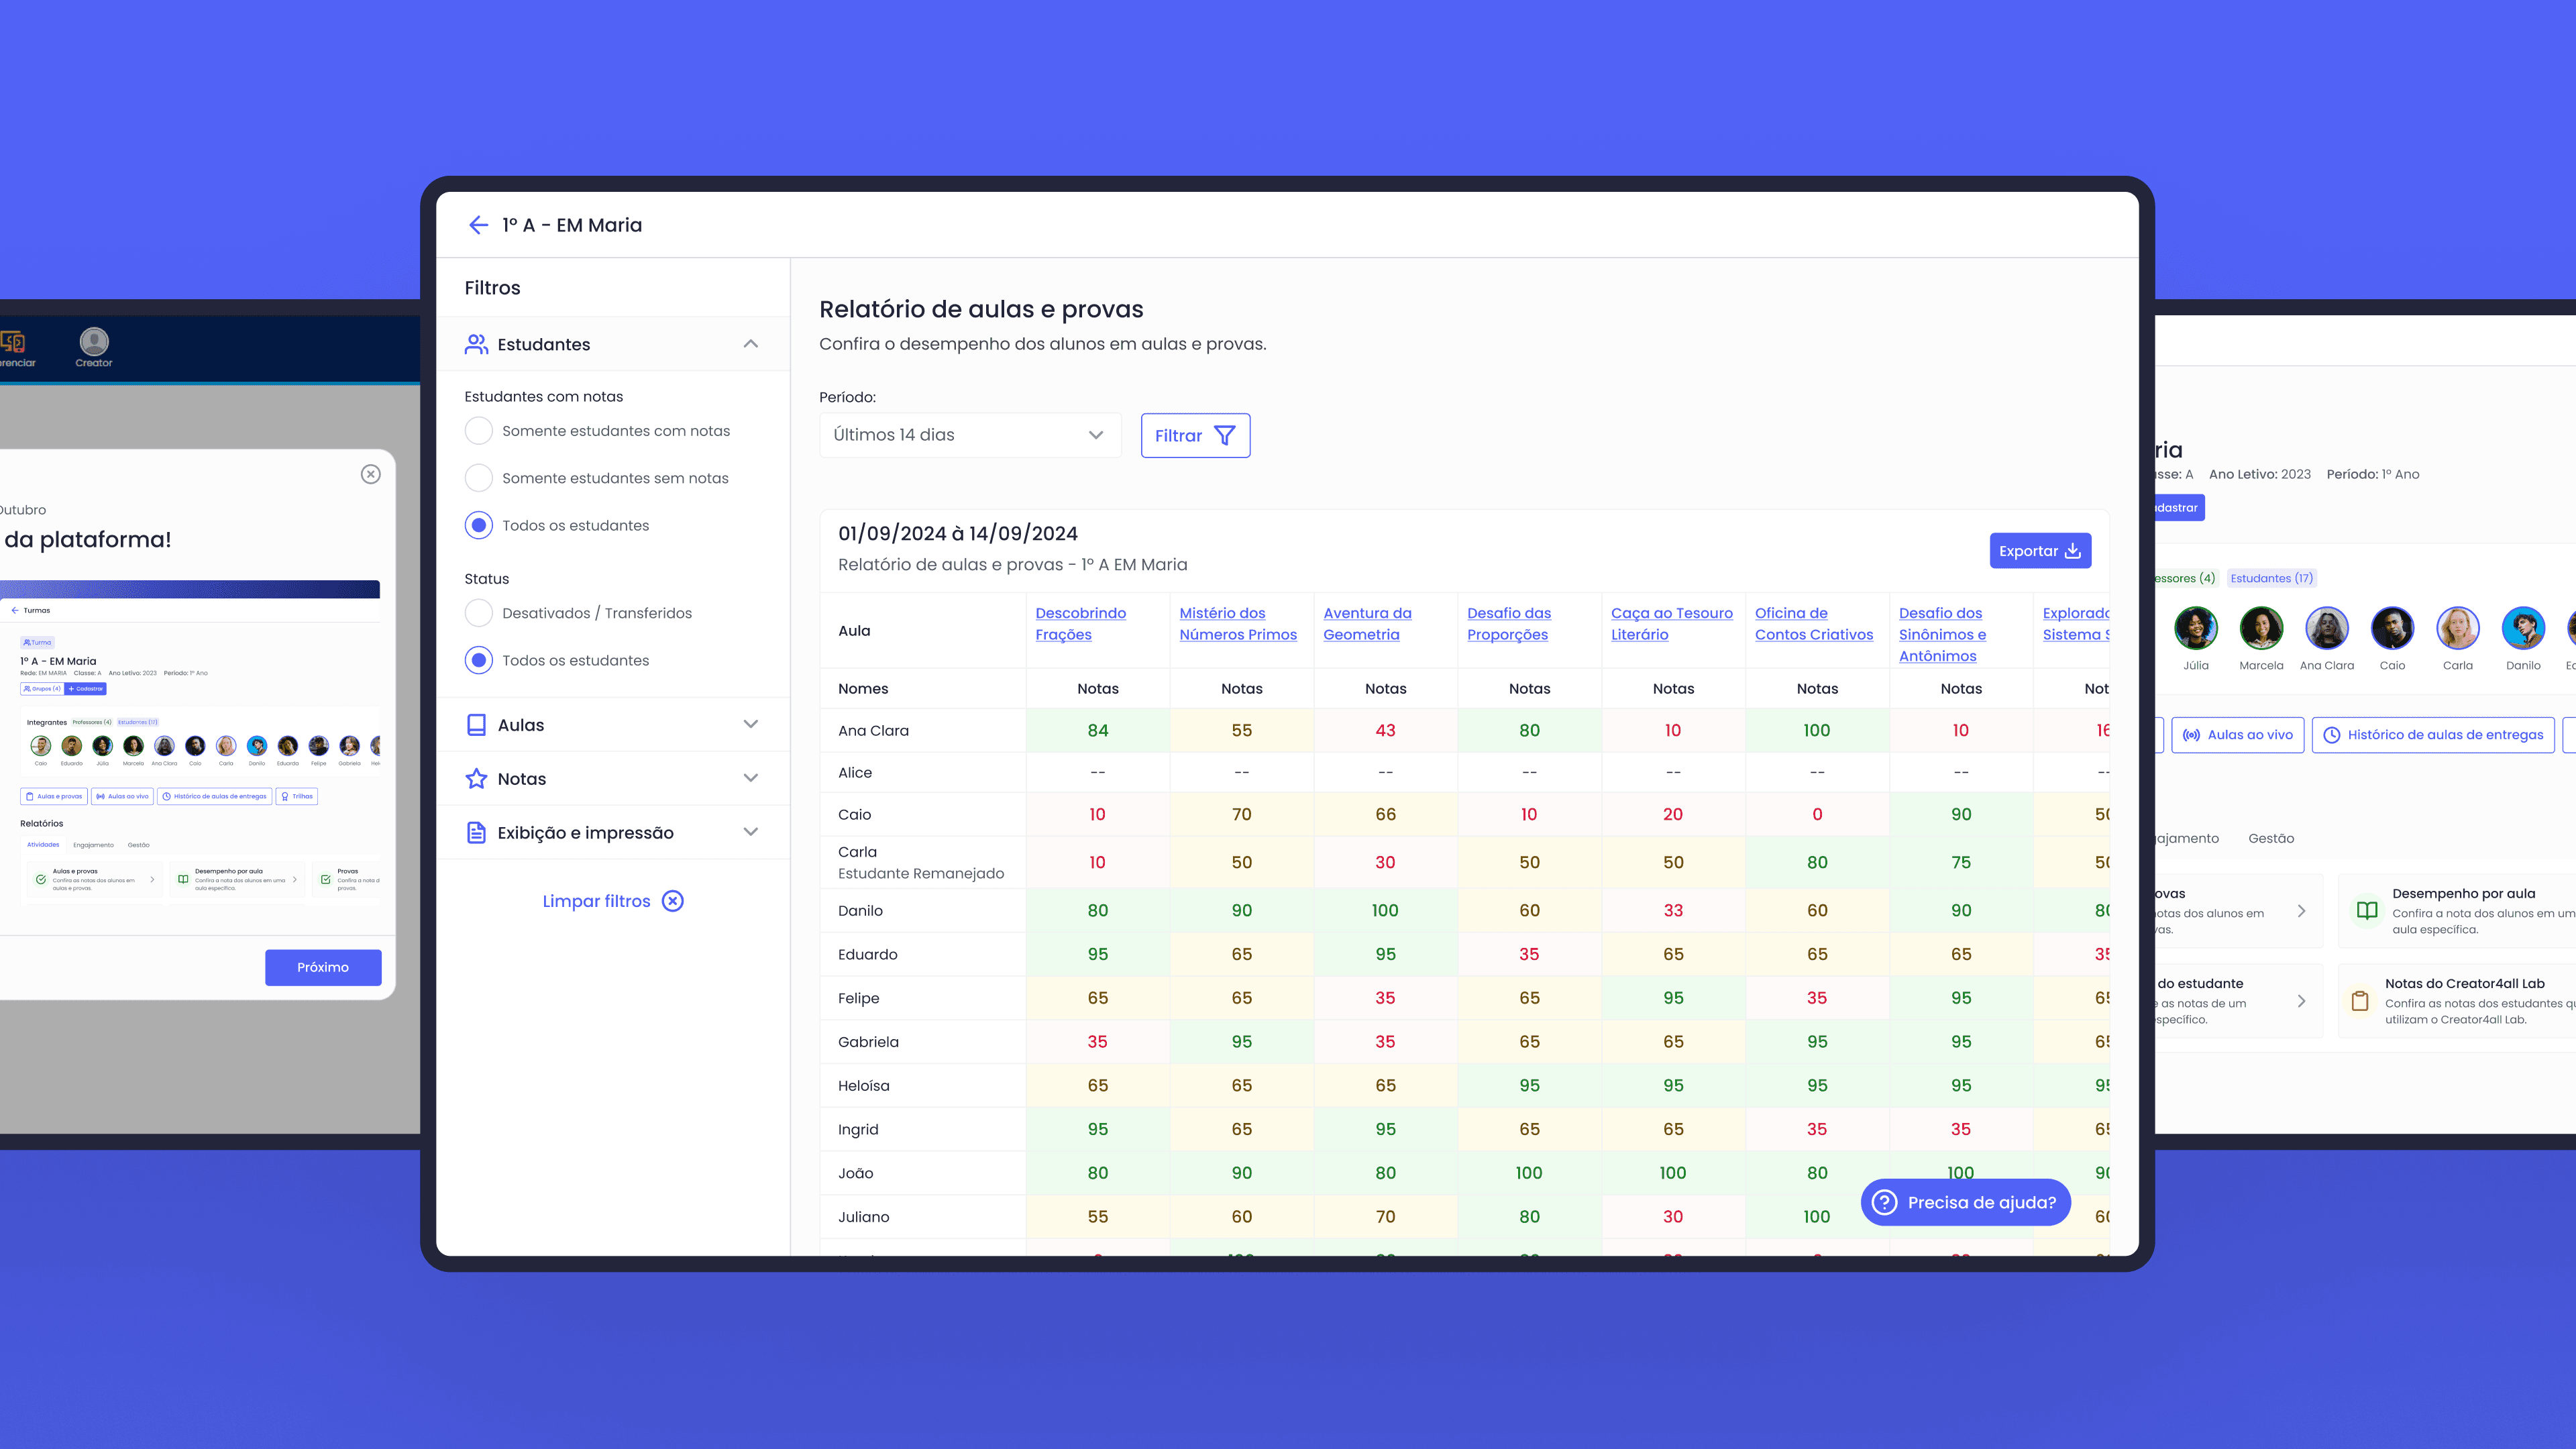The height and width of the screenshot is (1449, 2576).
Task: Click the Exportar button
Action: [x=2039, y=551]
